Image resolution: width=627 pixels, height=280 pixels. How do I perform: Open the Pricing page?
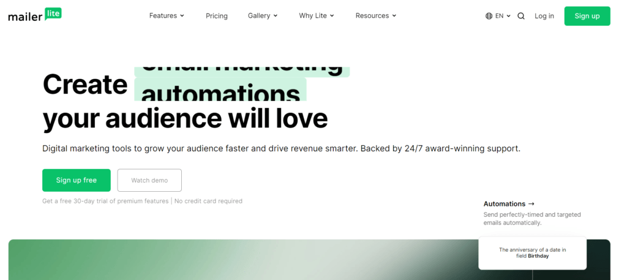point(216,16)
